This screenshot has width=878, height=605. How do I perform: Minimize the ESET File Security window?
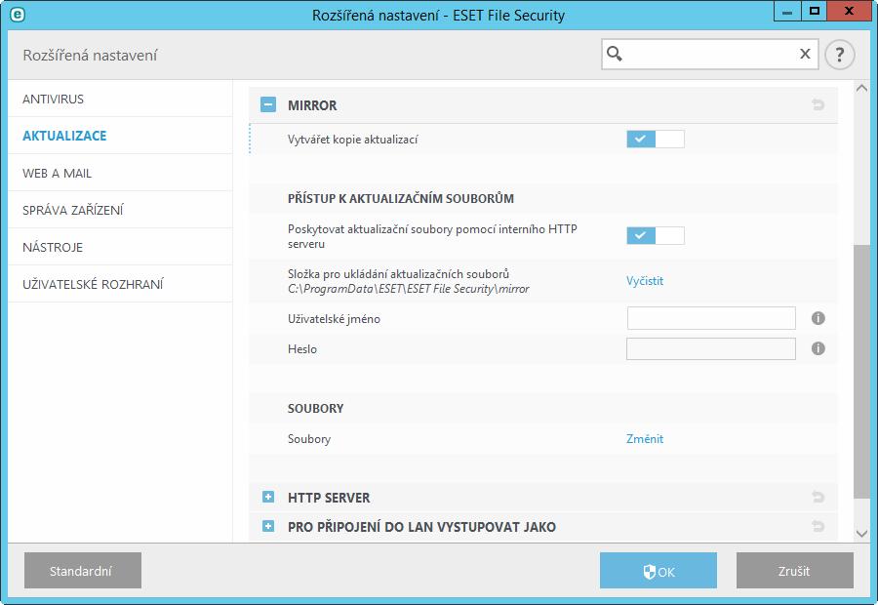pos(787,12)
